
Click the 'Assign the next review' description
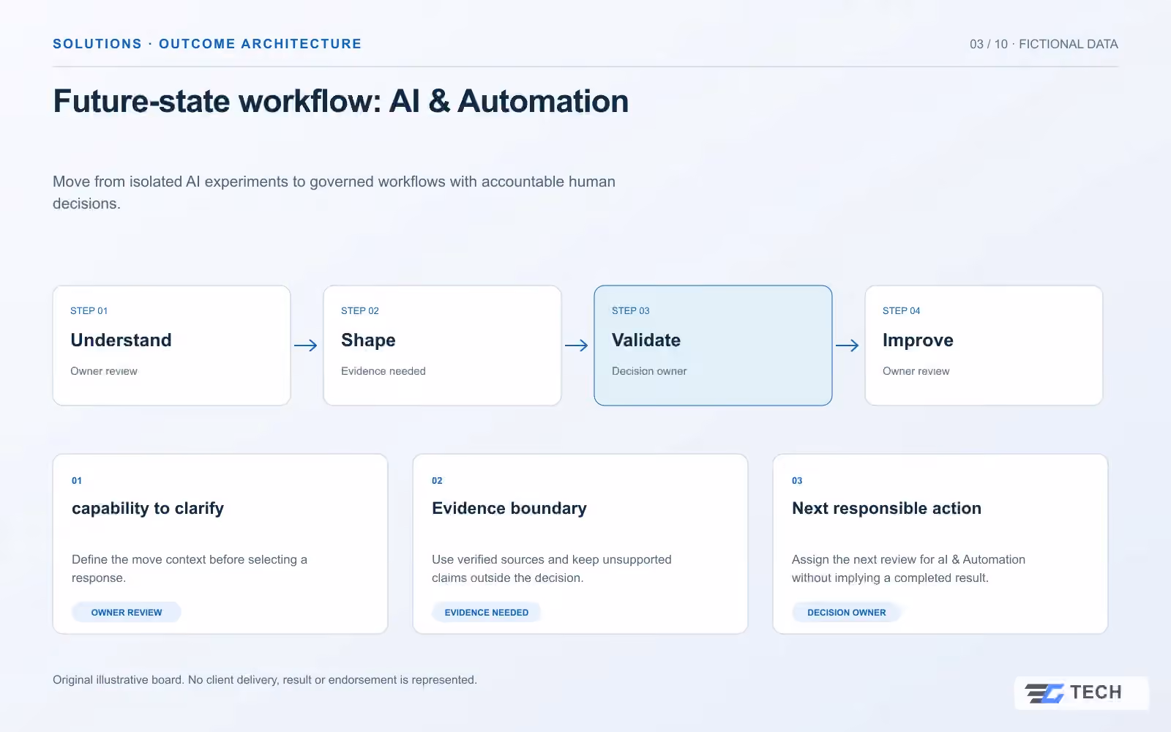click(x=908, y=569)
